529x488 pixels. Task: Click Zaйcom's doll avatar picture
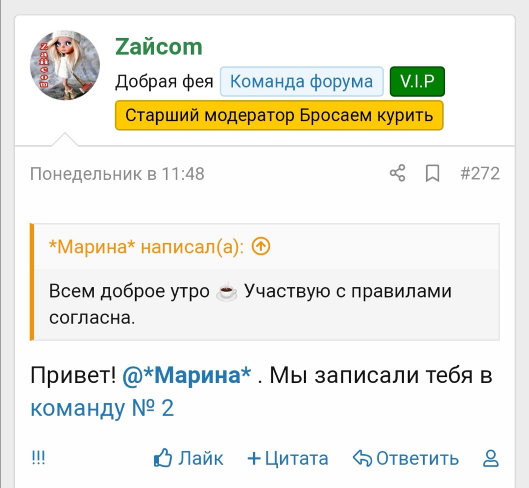click(x=65, y=65)
